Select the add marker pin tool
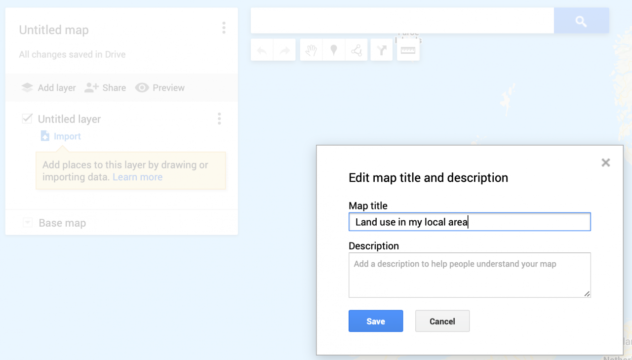 coord(334,50)
